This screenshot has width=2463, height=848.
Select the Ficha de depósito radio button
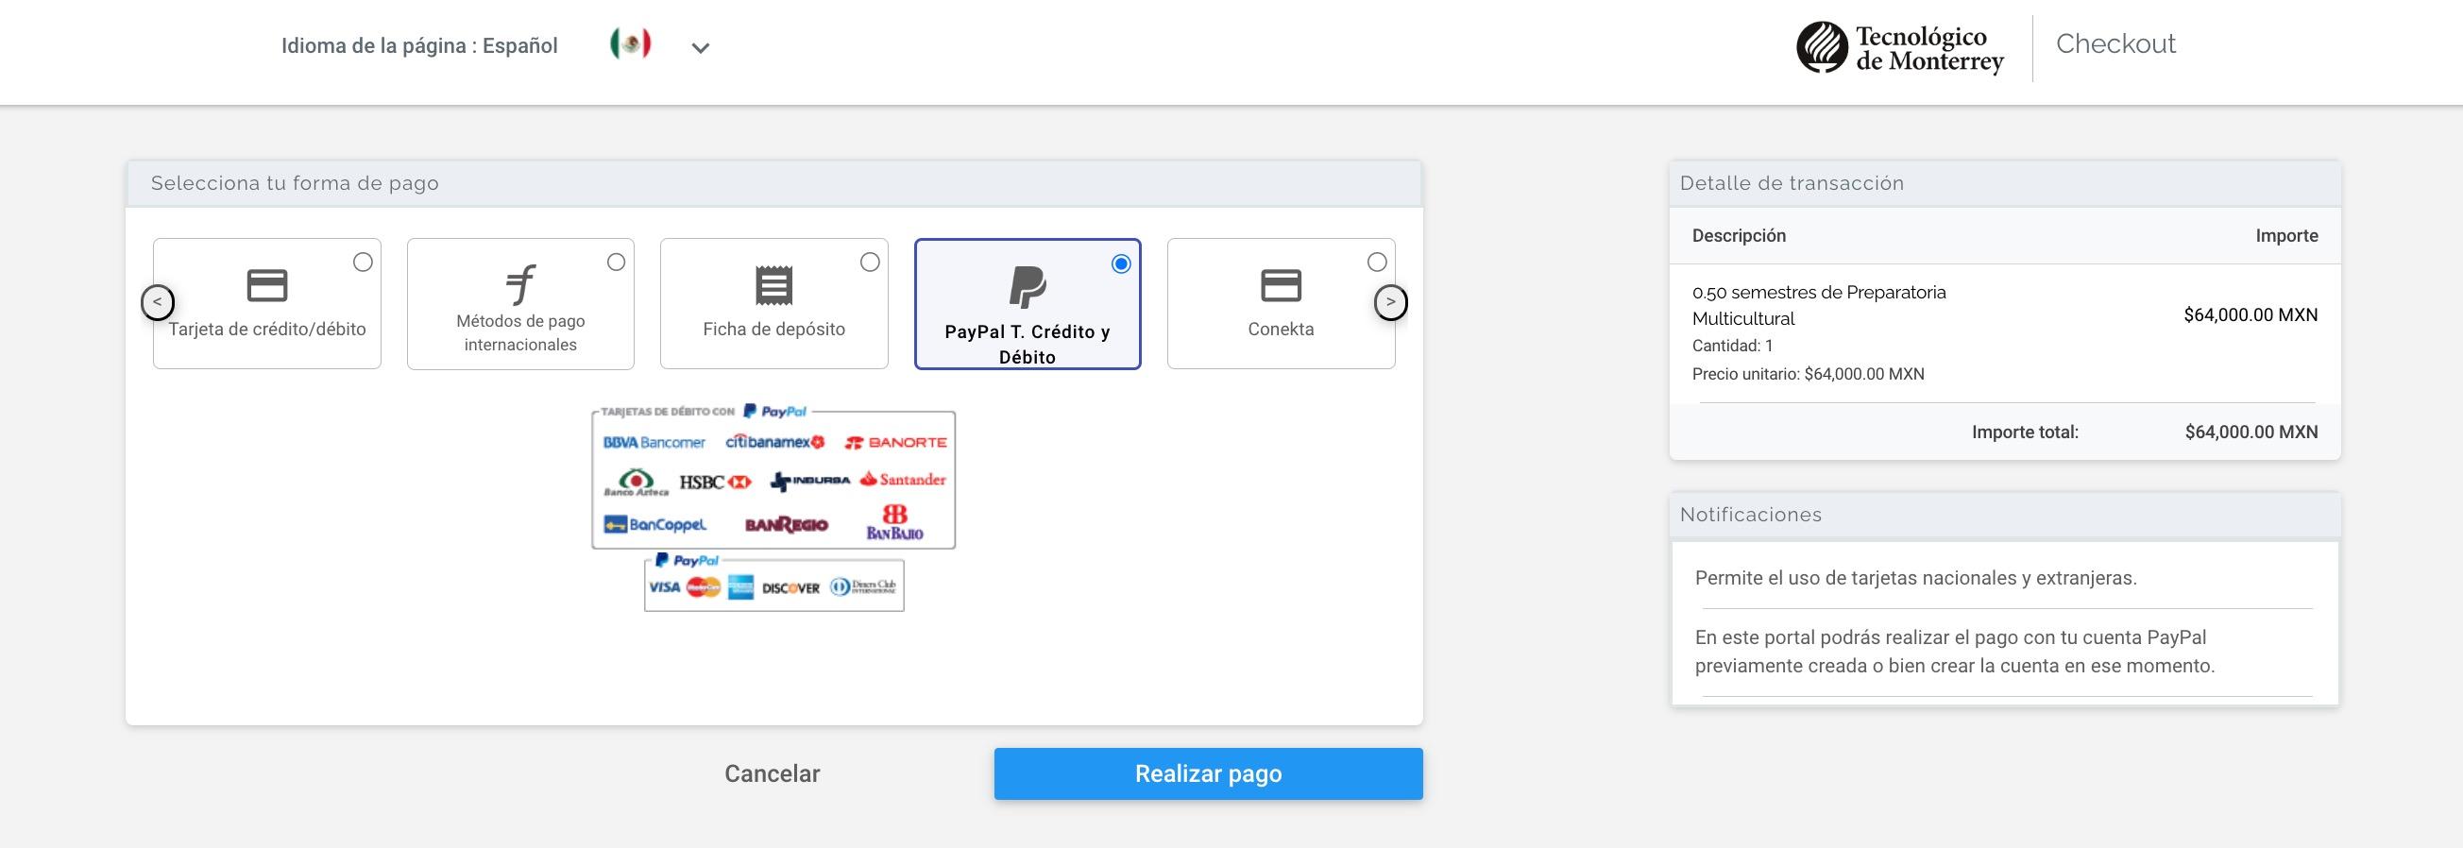[869, 262]
